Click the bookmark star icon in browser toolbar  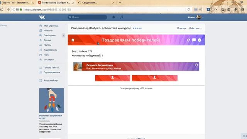pos(223,10)
